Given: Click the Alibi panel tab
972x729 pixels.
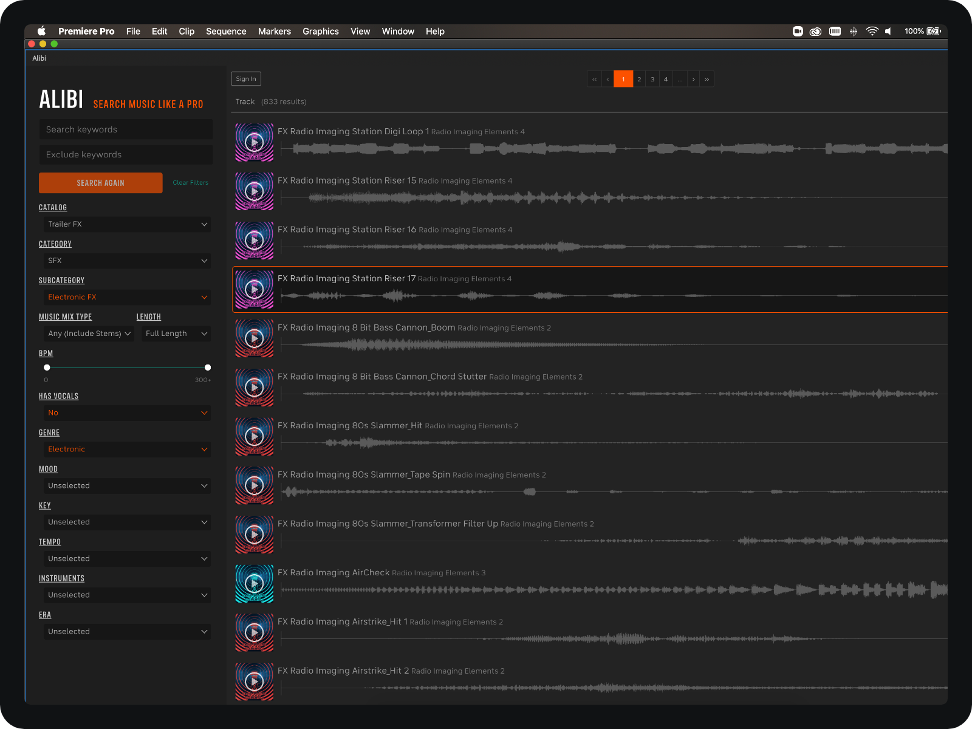Looking at the screenshot, I should pyautogui.click(x=39, y=58).
